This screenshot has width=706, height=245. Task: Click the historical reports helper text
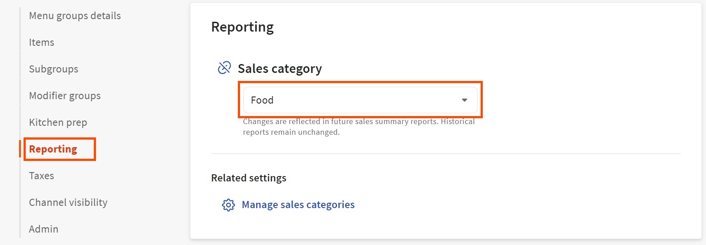coord(358,127)
